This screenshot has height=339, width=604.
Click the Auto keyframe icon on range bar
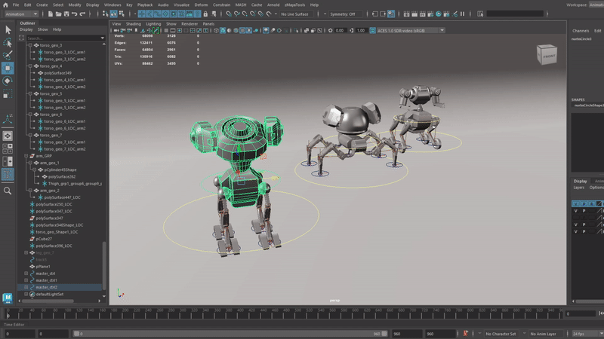coord(466,334)
